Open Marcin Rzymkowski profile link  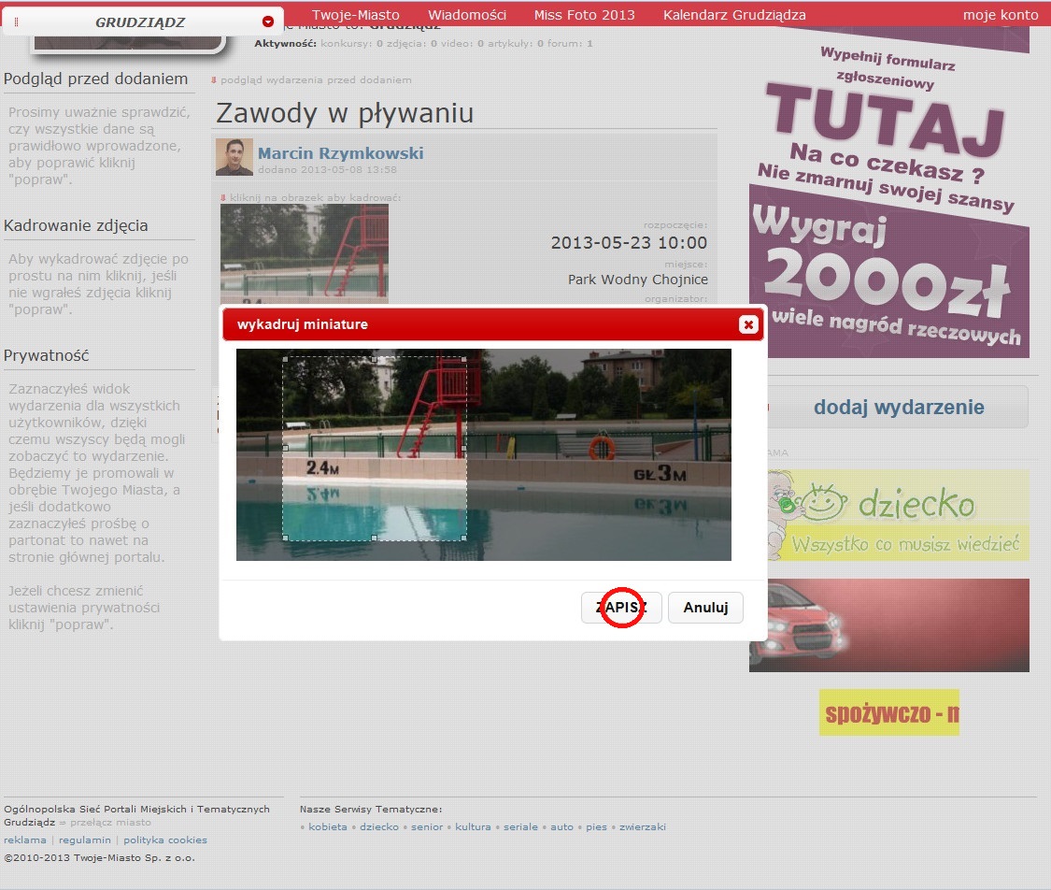pos(340,153)
